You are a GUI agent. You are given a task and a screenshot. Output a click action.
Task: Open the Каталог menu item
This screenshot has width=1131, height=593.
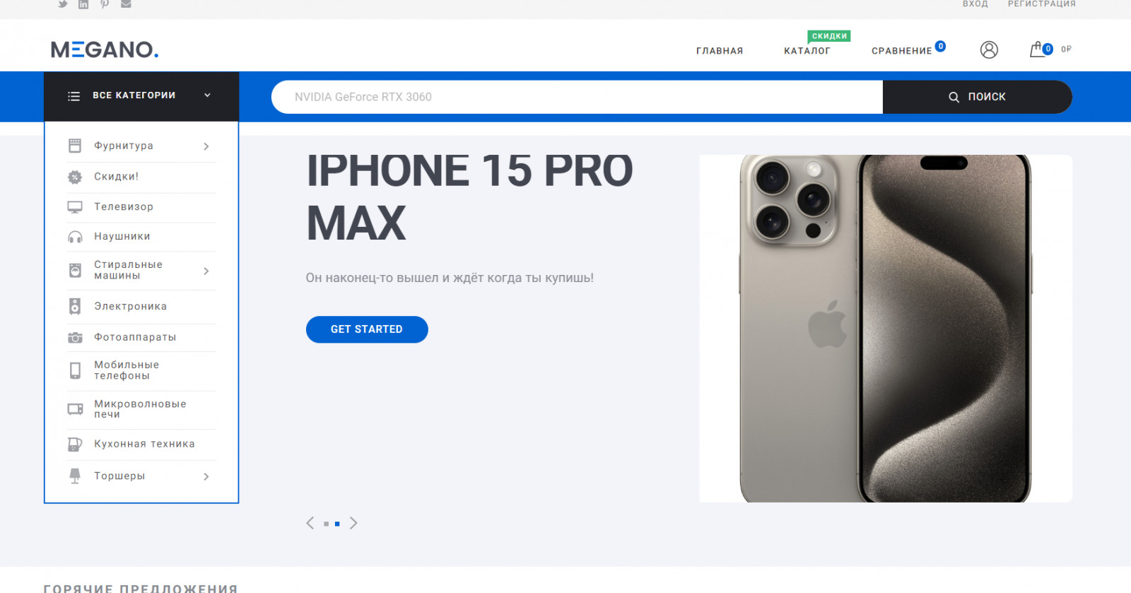[807, 51]
